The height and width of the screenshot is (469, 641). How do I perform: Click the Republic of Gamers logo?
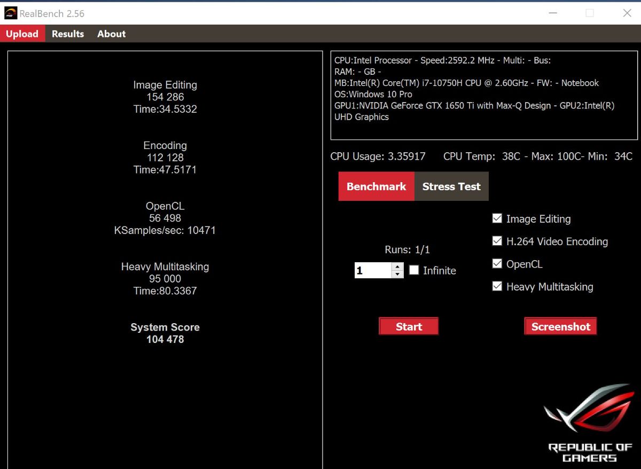[590, 423]
